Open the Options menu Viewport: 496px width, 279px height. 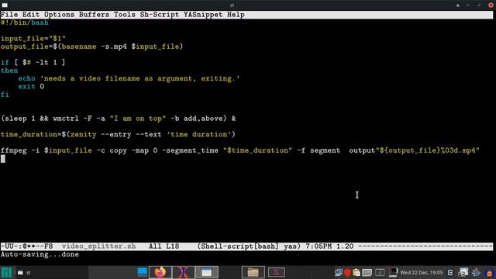59,15
